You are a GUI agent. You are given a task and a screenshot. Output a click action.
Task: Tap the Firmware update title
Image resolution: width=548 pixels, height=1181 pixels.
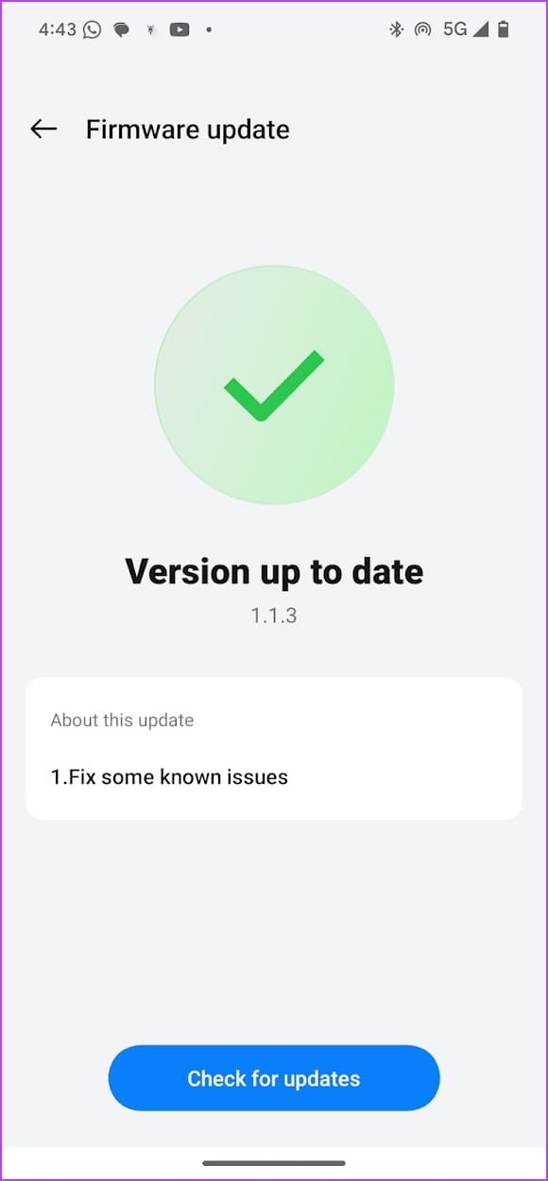(x=187, y=129)
